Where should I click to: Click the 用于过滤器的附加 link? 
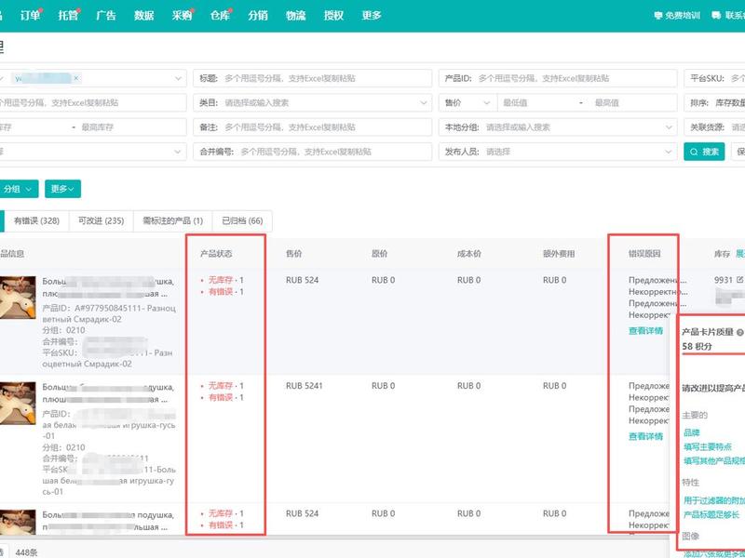pos(714,500)
